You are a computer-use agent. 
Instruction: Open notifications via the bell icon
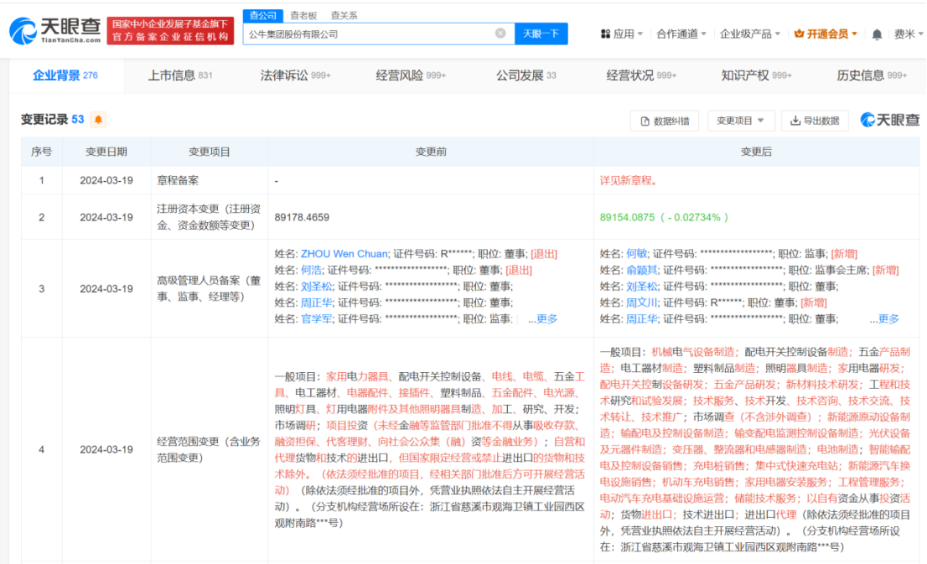(x=877, y=34)
